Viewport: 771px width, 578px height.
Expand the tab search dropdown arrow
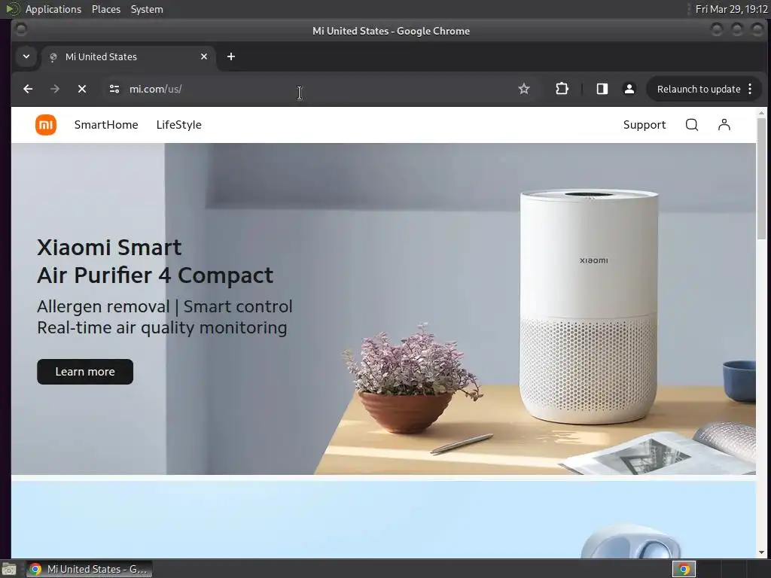(26, 56)
